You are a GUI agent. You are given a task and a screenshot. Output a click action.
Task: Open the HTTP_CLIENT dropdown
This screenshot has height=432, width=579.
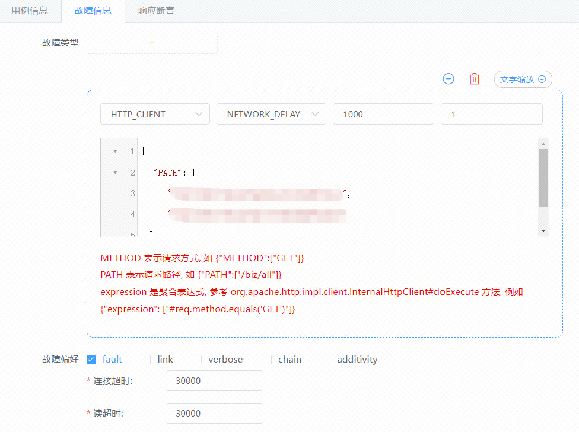coord(155,114)
